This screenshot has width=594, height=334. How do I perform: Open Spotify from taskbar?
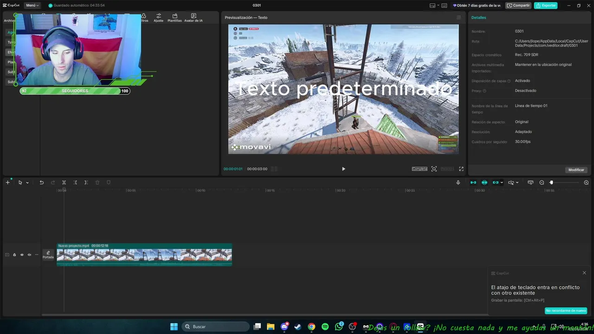tap(325, 327)
